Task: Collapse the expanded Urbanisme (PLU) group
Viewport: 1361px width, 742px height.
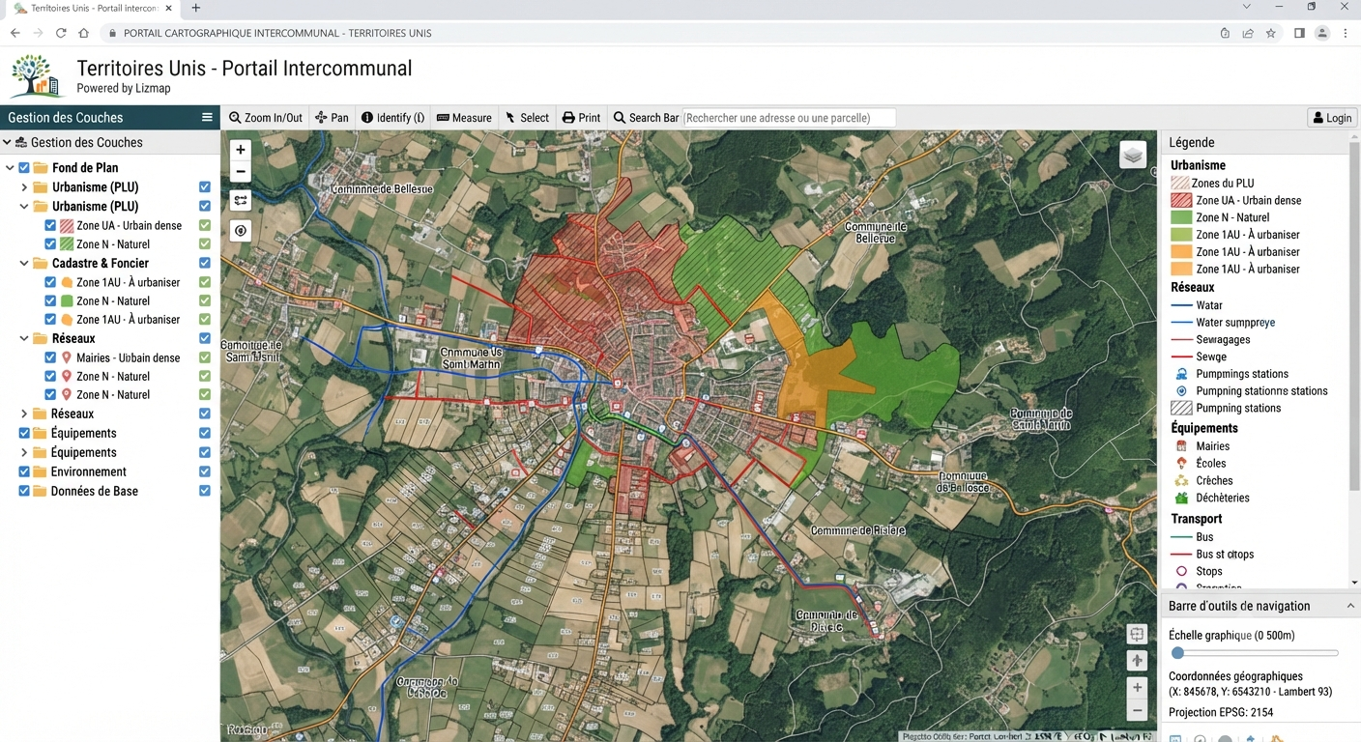Action: tap(24, 207)
